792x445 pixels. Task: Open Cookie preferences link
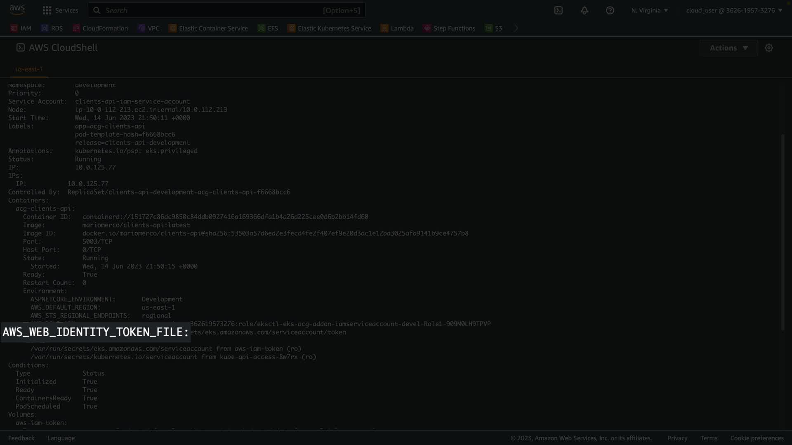tap(757, 438)
